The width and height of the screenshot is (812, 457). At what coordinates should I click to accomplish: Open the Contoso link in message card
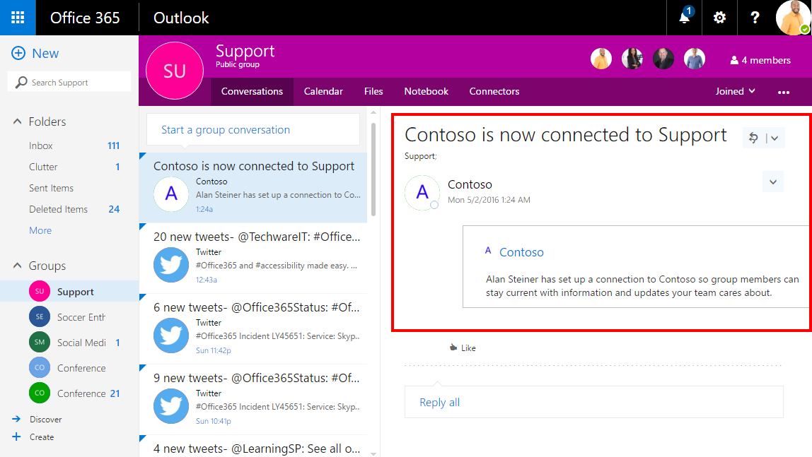[521, 252]
